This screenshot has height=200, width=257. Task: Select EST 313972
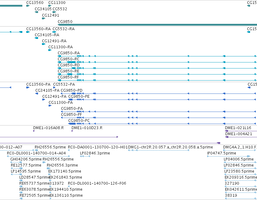pyautogui.click(x=56, y=184)
